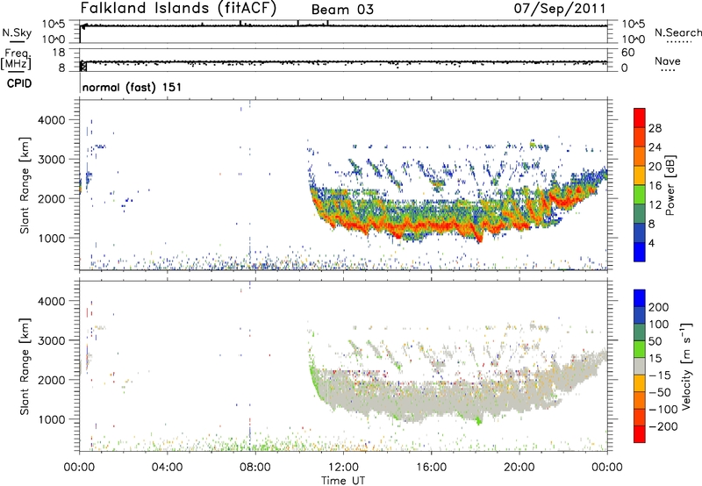702x486 pixels.
Task: Click 'Slant Range [km]' label of the velocity panel
Action: [25, 366]
